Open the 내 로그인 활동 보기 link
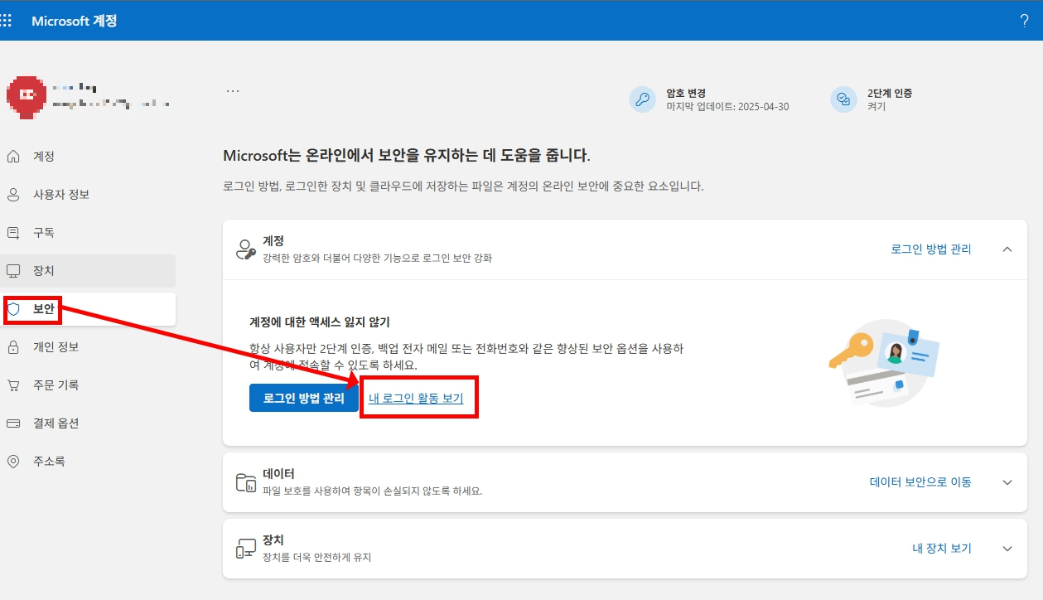Viewport: 1043px width, 600px height. (x=416, y=399)
